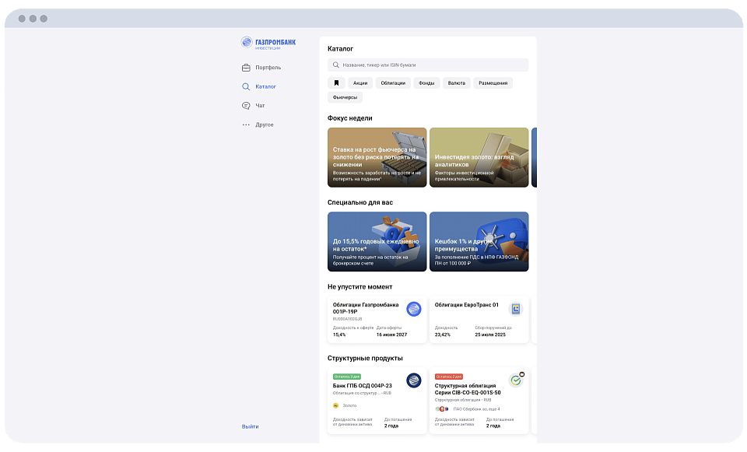Image resolution: width=747 pixels, height=452 pixels.
Task: Click the 15,4% yield value
Action: [x=339, y=335]
